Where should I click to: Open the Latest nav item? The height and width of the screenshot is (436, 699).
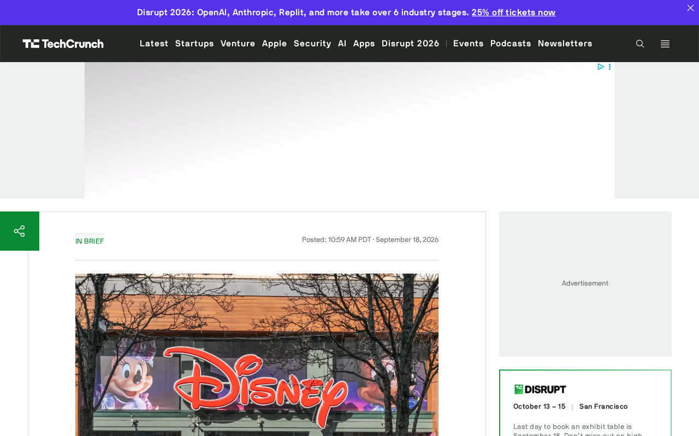tap(154, 43)
